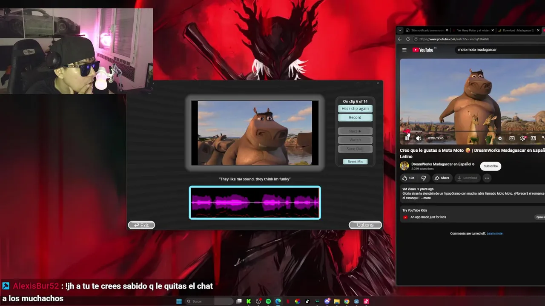Viewport: 545px width, 306px height.
Task: Expand video description with ...more
Action: click(426, 198)
